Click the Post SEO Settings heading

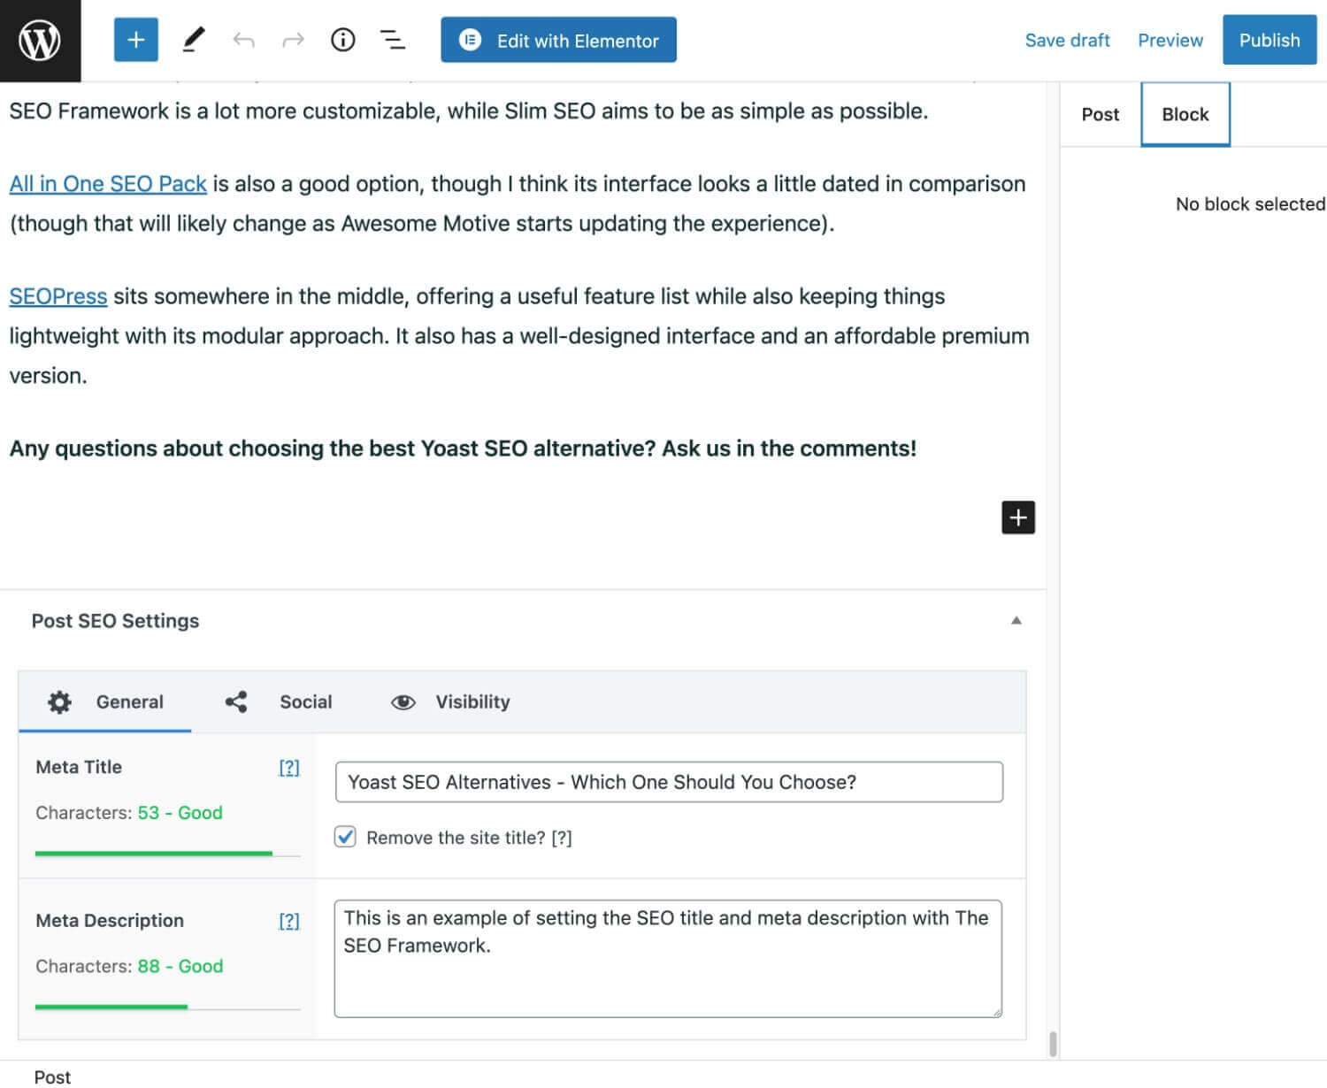click(115, 621)
